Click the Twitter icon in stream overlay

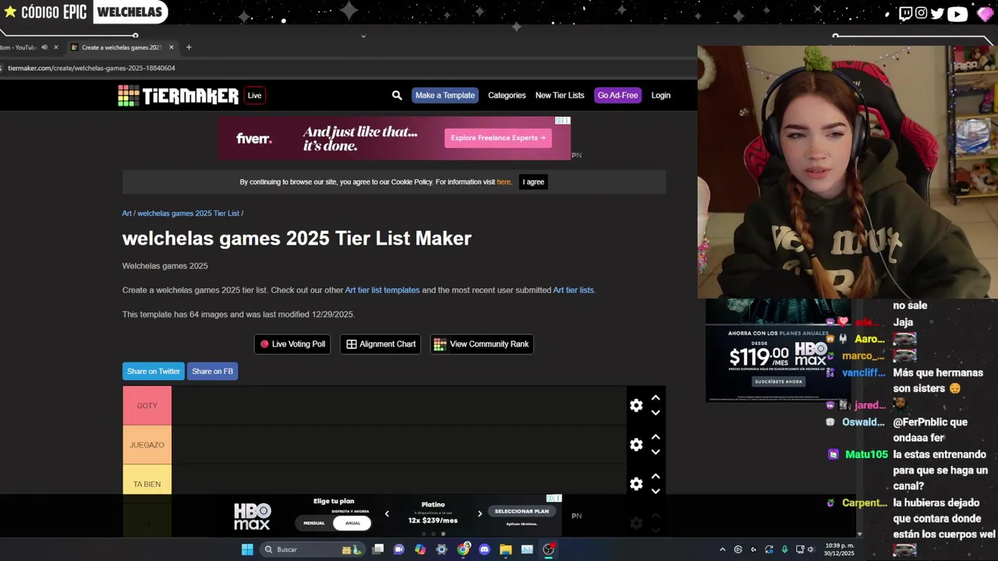pos(937,13)
